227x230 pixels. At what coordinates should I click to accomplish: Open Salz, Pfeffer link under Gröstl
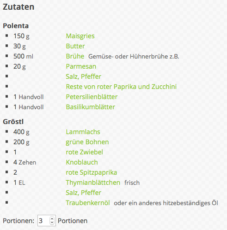84,193
